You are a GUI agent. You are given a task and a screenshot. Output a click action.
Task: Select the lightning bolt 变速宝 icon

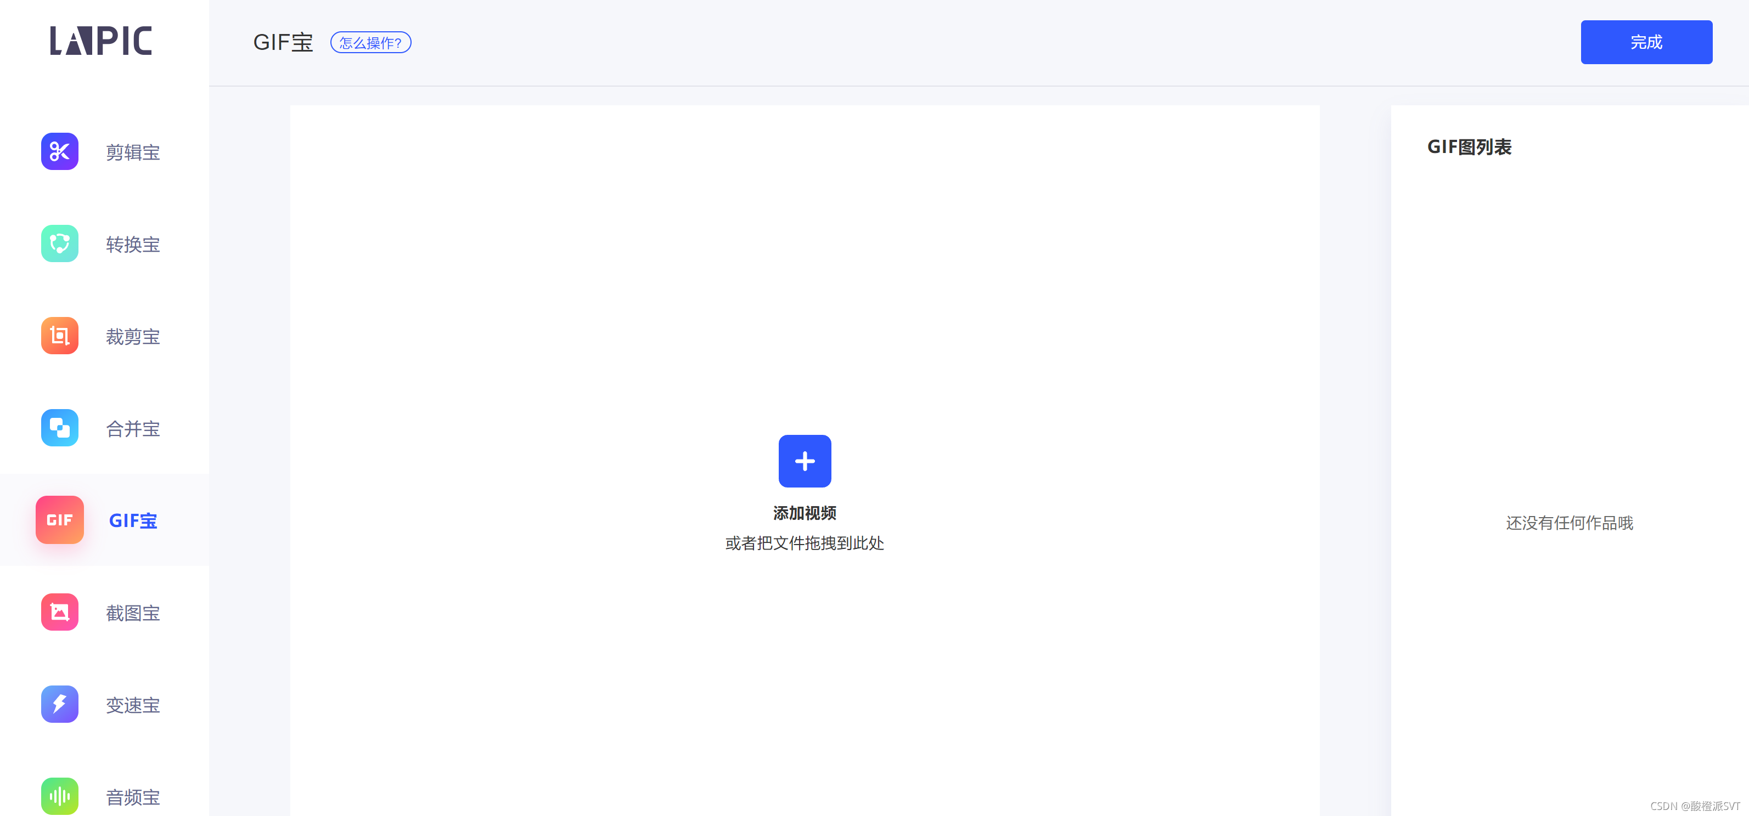pos(60,704)
